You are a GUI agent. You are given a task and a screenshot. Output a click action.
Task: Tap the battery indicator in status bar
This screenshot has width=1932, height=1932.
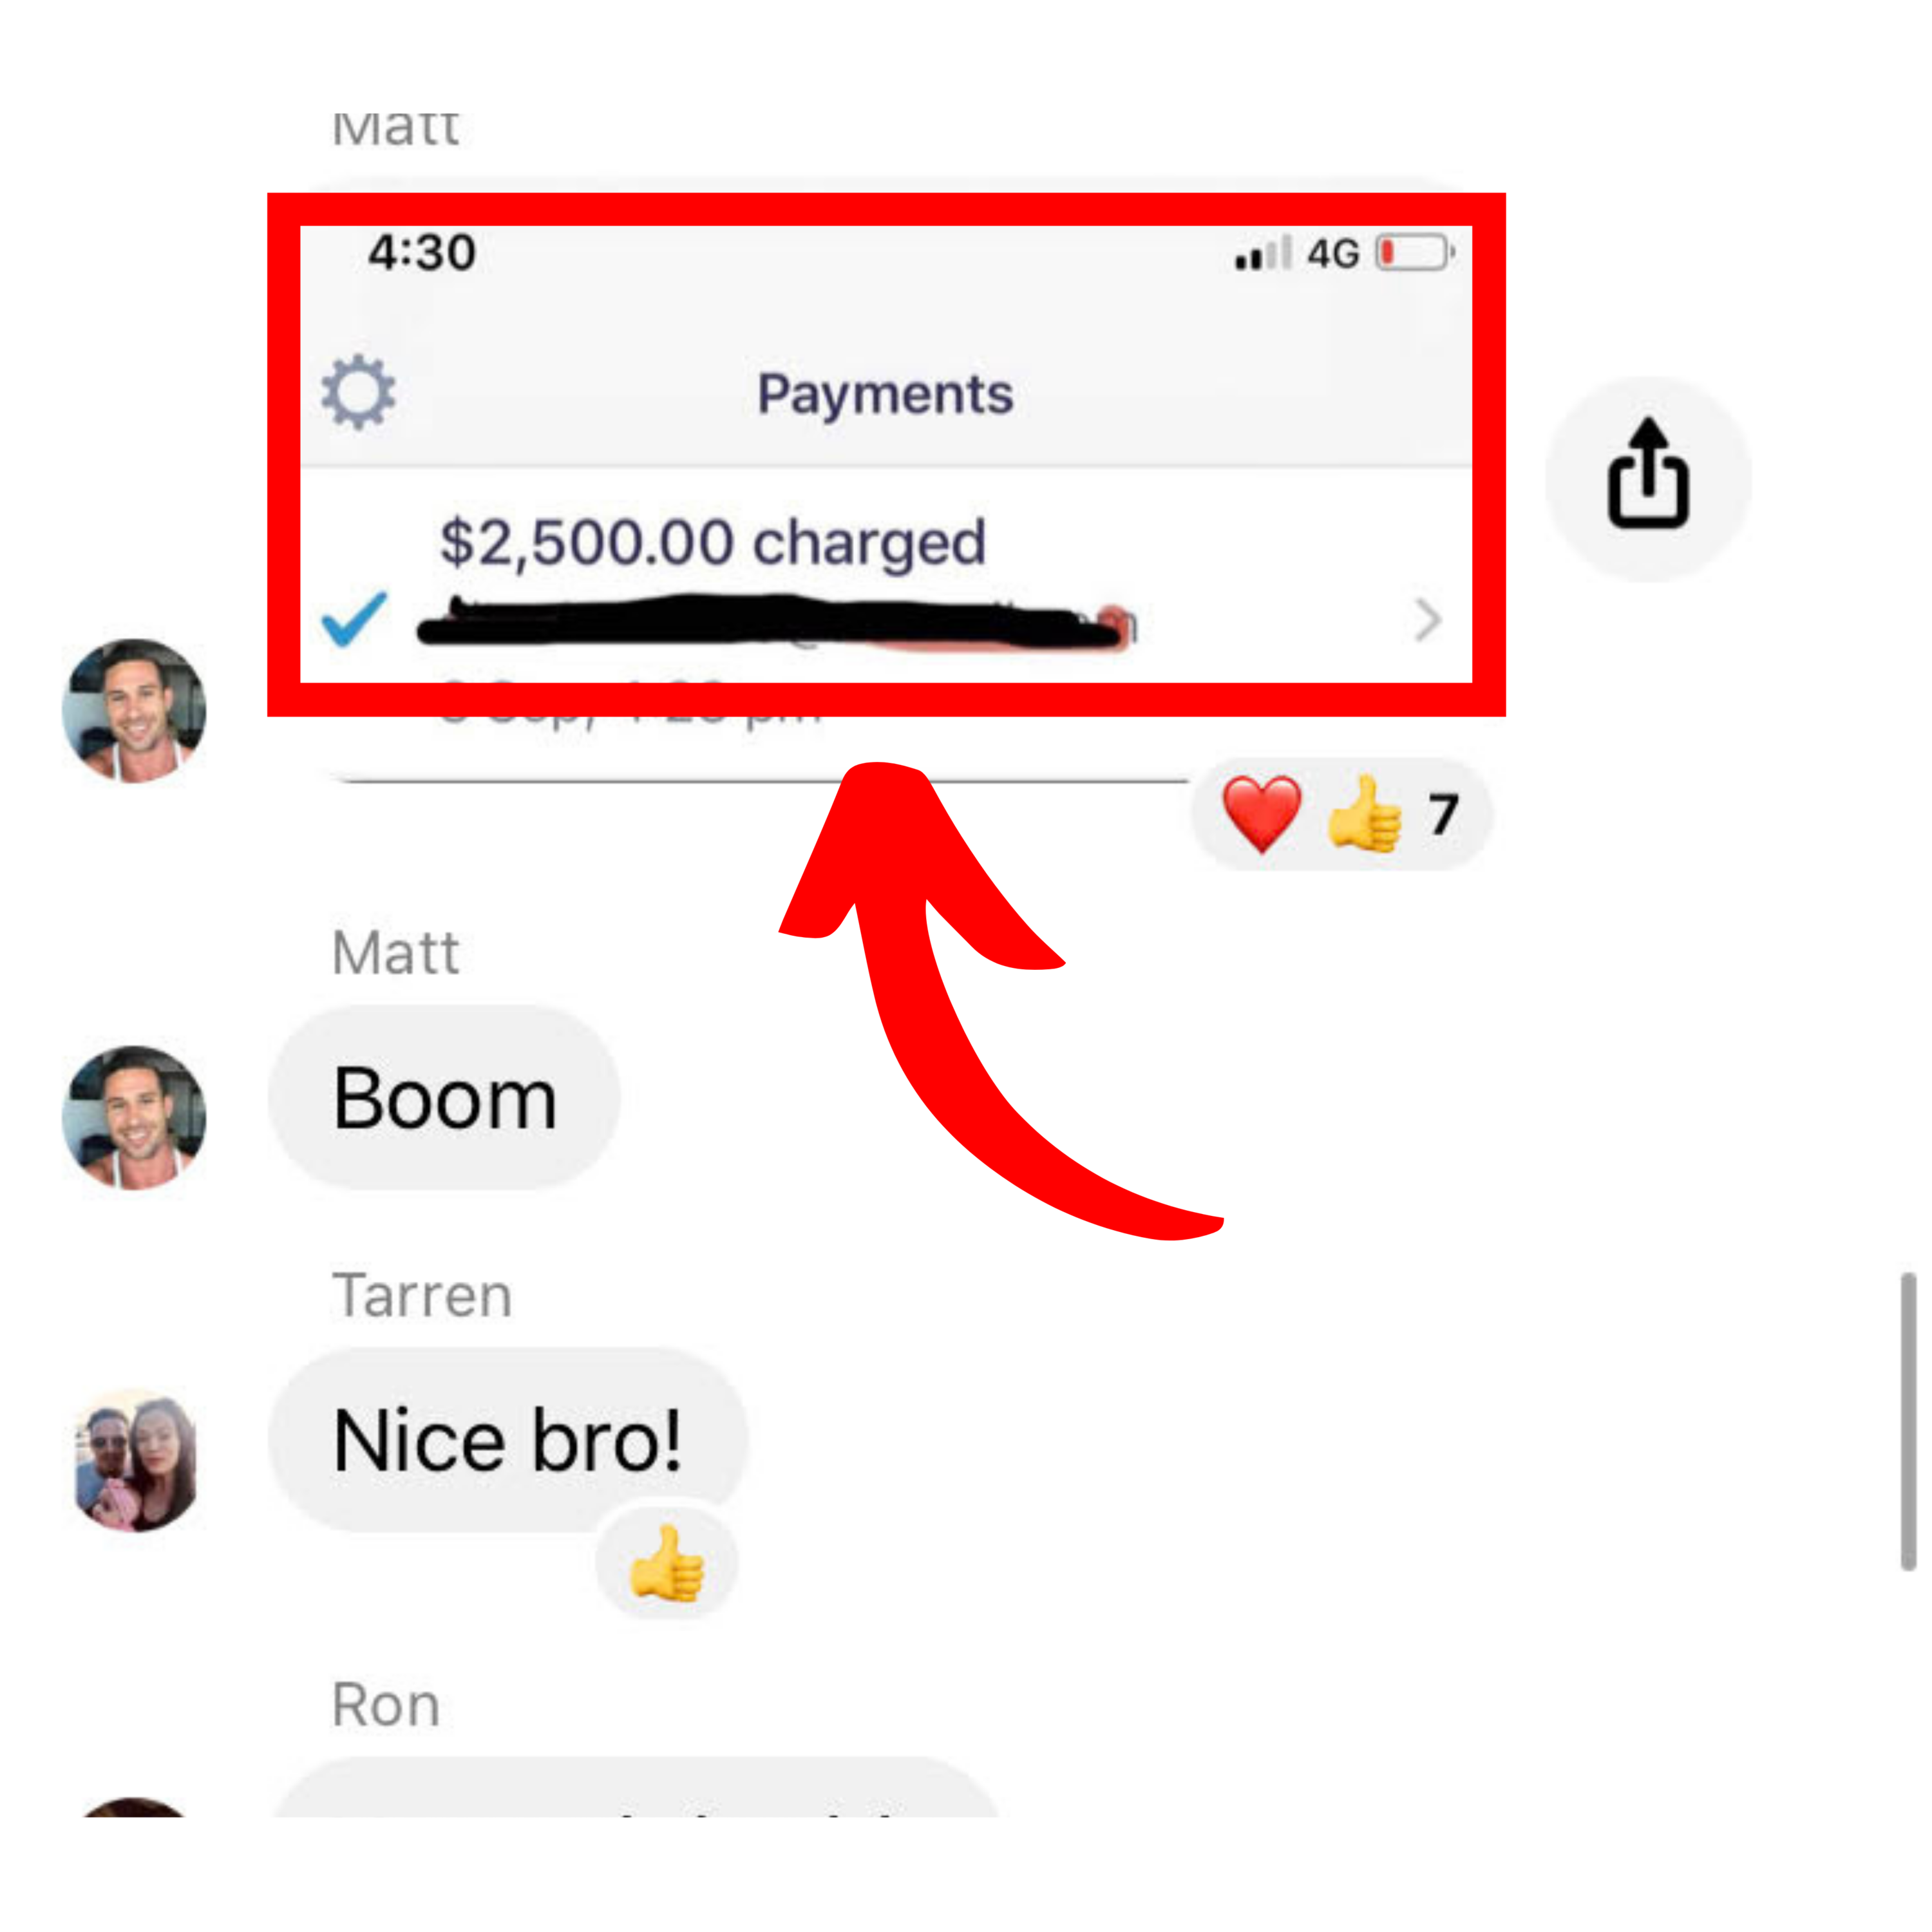[1414, 253]
